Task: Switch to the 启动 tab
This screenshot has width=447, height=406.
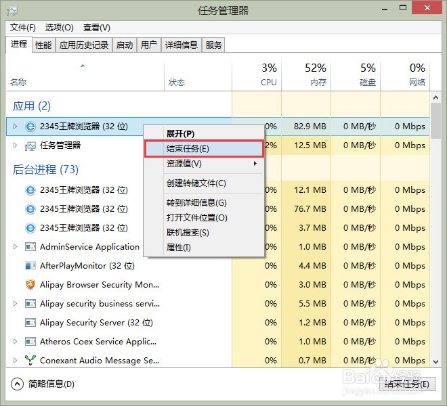Action: [125, 45]
